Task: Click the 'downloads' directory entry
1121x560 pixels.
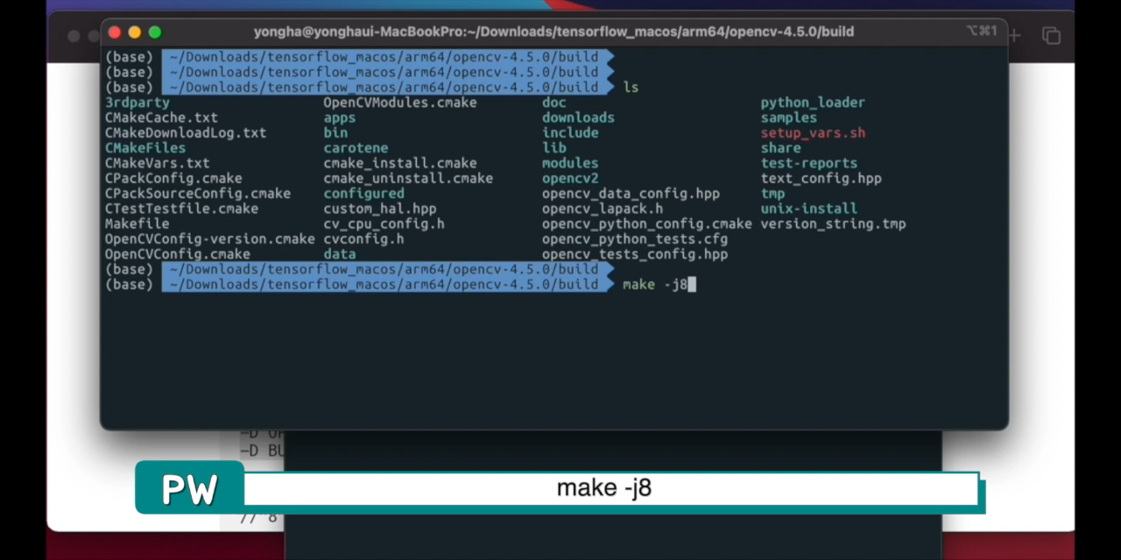Action: [x=578, y=117]
